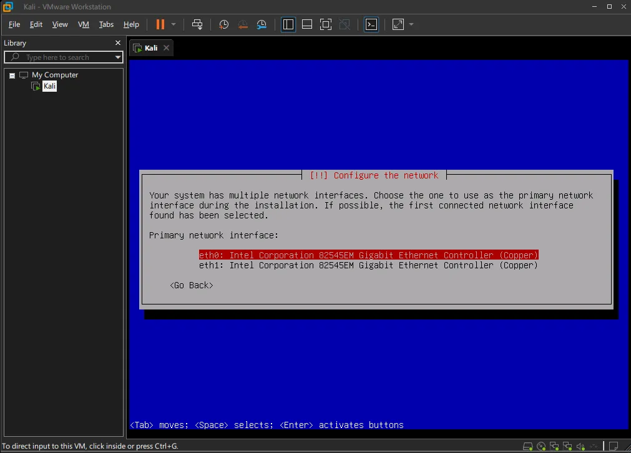Click Send Ctrl+Alt+Del toolbar icon
This screenshot has height=453, width=631.
(197, 24)
